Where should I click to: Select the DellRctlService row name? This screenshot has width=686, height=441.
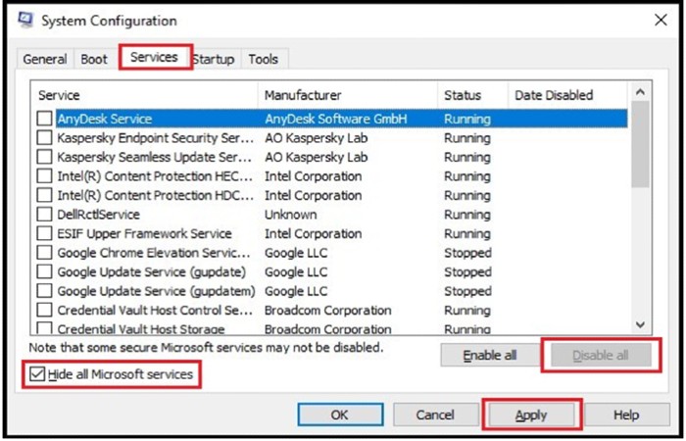click(98, 215)
